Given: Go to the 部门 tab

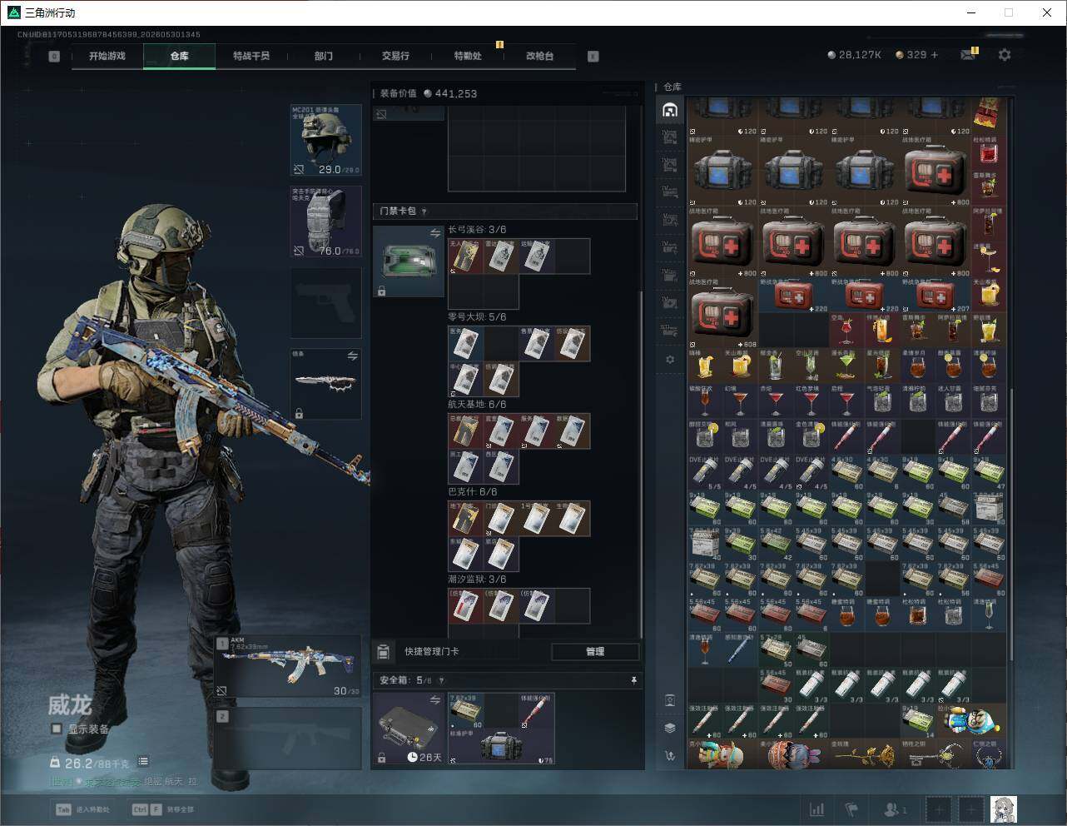Looking at the screenshot, I should point(323,56).
